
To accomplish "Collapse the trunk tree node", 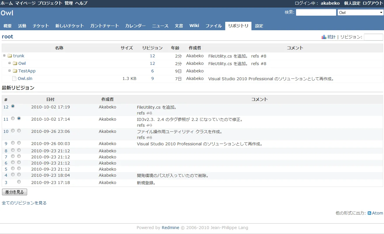I will [x=4, y=55].
